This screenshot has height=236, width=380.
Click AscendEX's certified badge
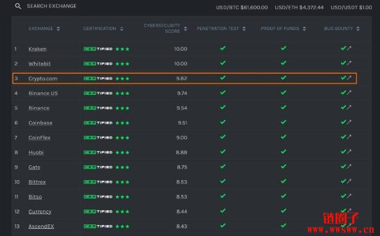coord(98,226)
